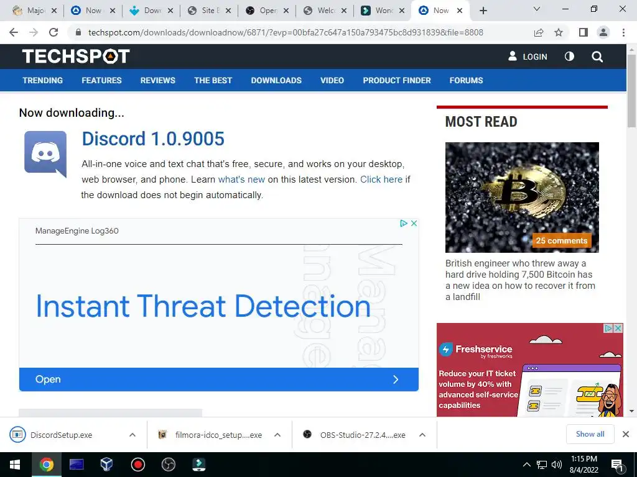Viewport: 637px width, 477px height.
Task: Bookmark this page with the star icon
Action: [x=559, y=32]
